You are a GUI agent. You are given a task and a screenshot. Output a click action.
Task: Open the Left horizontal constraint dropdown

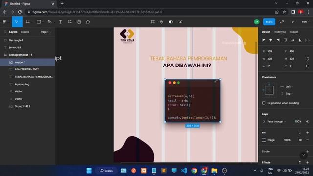289,87
